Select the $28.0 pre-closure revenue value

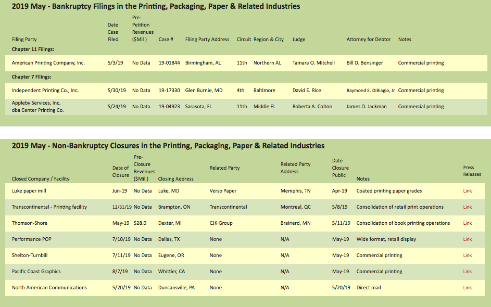[140, 223]
